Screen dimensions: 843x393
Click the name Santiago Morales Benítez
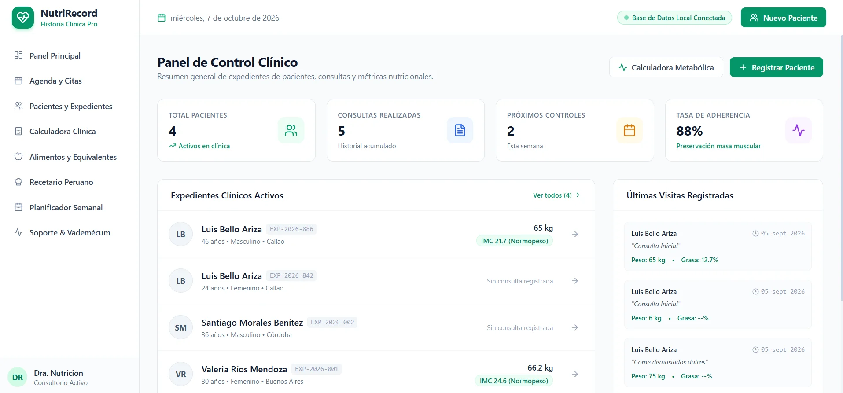coord(252,323)
